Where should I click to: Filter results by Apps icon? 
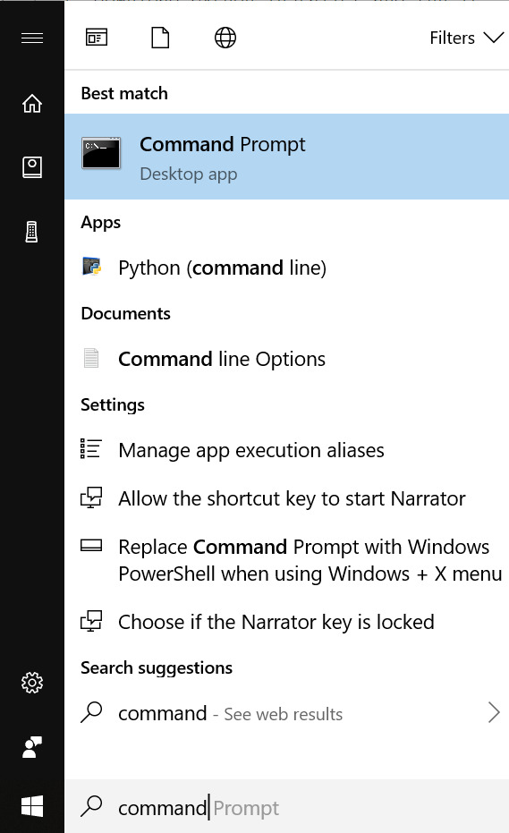coord(97,38)
